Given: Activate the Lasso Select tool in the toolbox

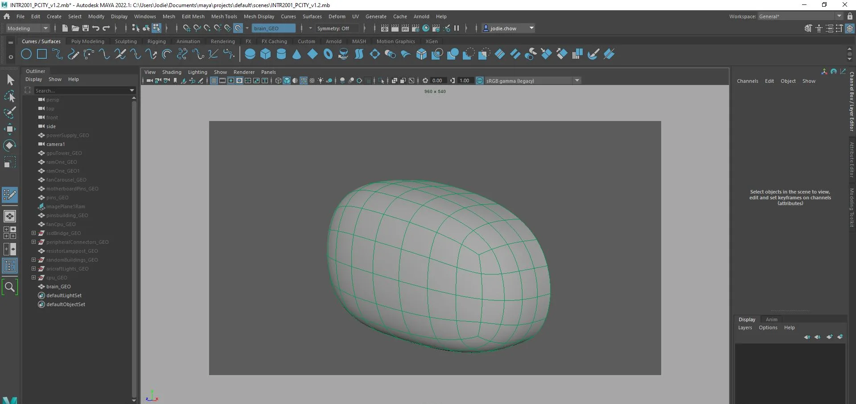Looking at the screenshot, I should tap(10, 96).
